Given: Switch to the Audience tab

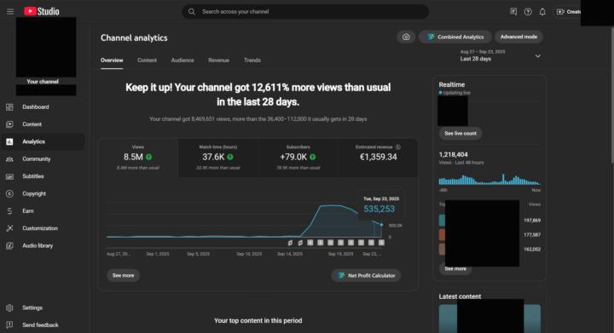Looking at the screenshot, I should (182, 60).
